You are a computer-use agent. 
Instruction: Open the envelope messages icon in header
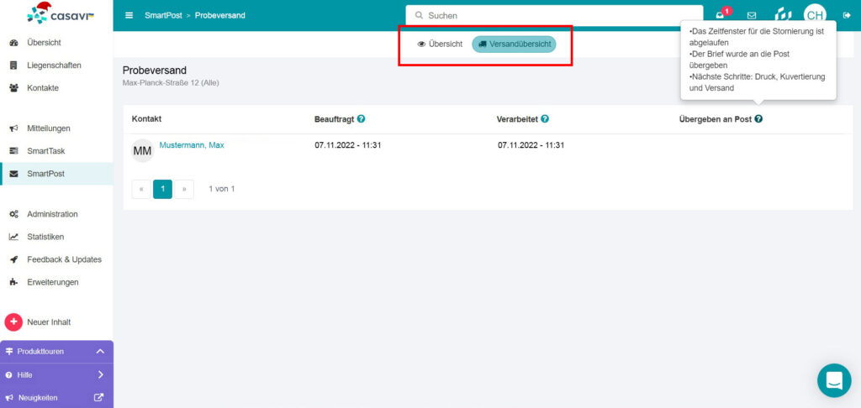point(752,15)
